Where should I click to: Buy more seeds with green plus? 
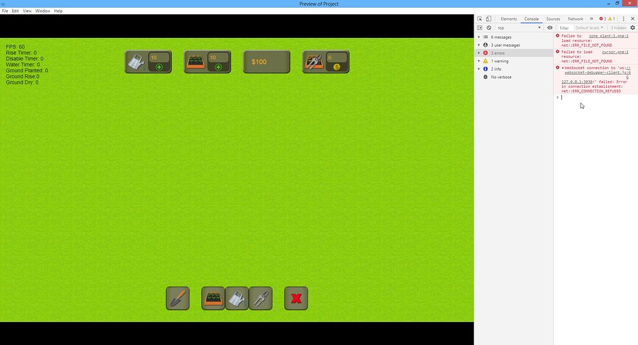click(x=218, y=67)
